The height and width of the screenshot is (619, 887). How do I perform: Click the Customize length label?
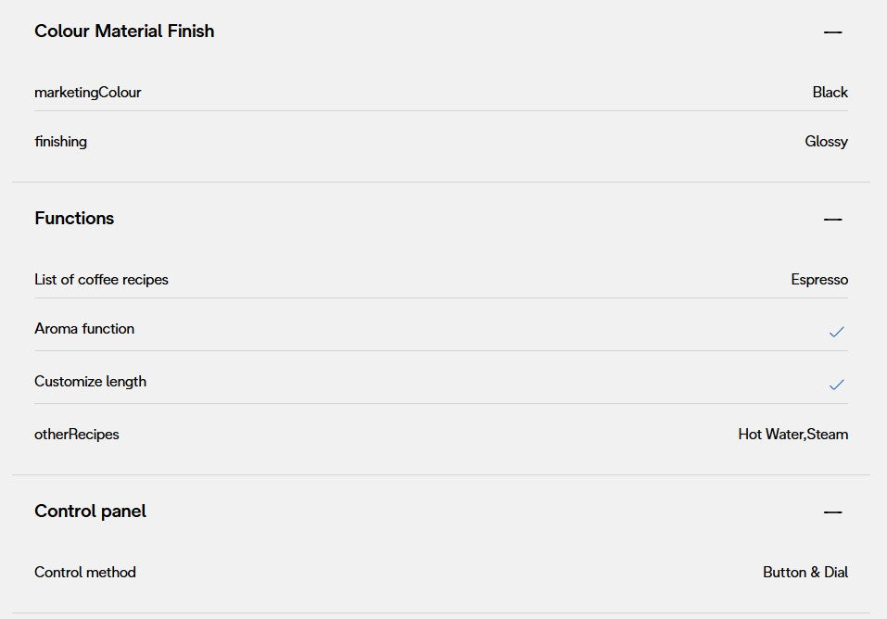[x=90, y=382]
